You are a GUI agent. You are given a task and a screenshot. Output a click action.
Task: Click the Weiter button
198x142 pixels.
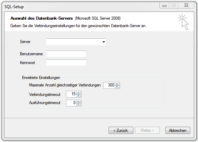pos(147,130)
